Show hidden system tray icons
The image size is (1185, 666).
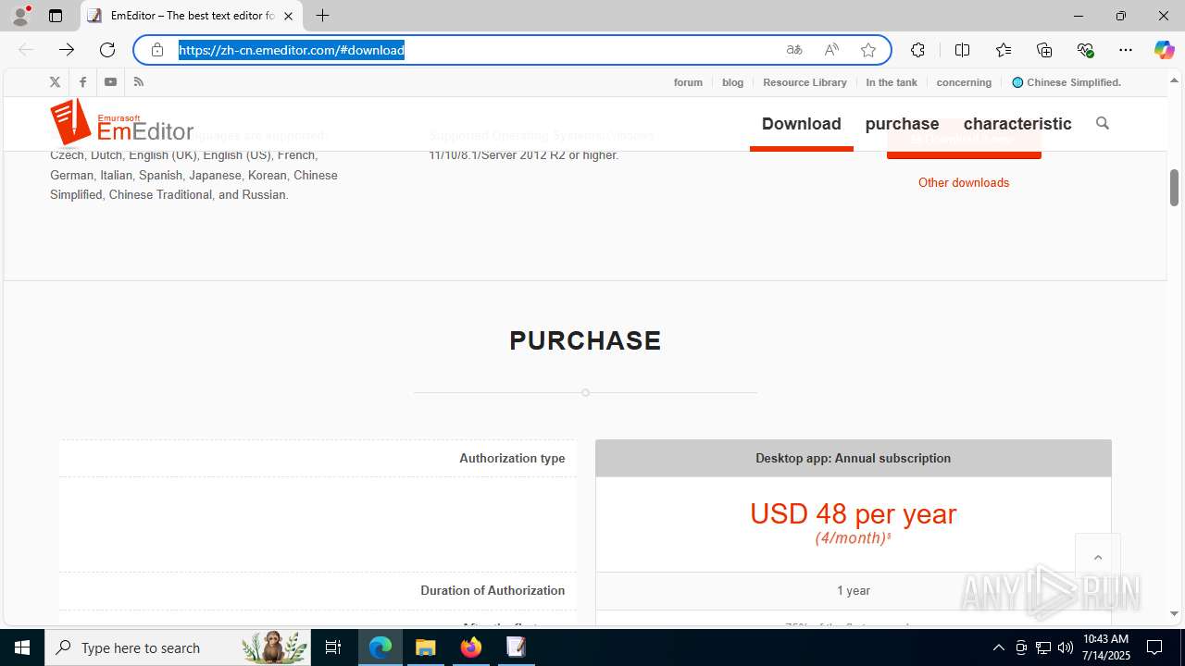(x=998, y=647)
